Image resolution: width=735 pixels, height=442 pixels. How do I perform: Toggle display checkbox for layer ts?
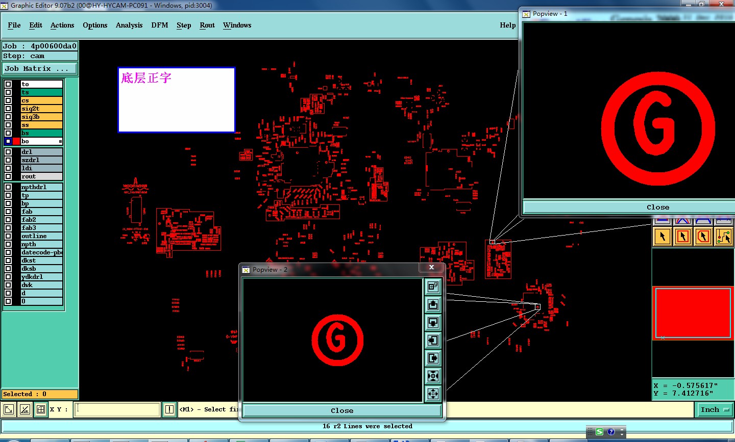[8, 92]
